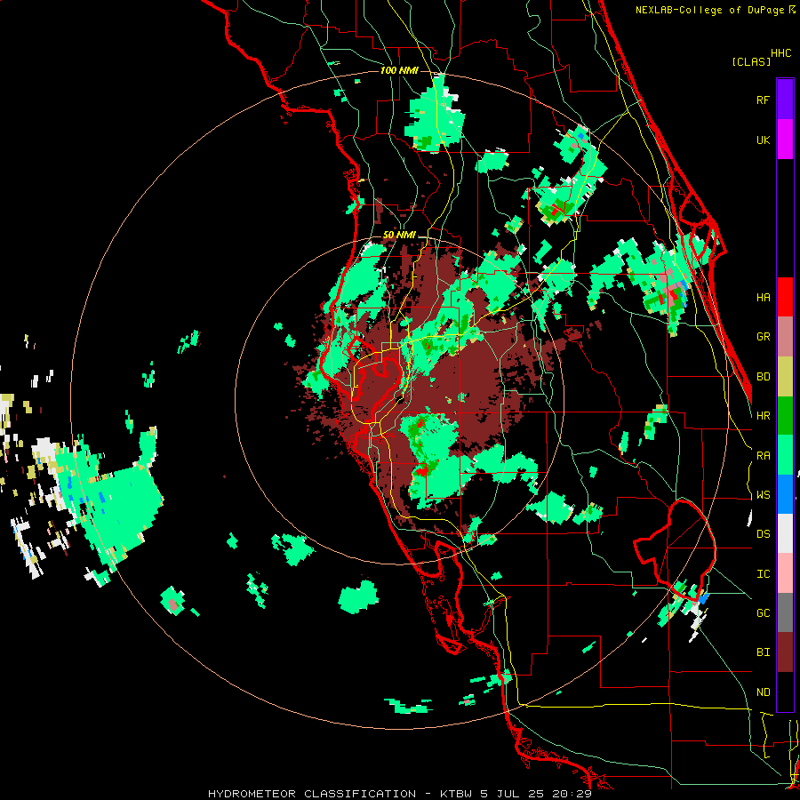Image resolution: width=800 pixels, height=800 pixels.
Task: Click the light pink IC legend swatch
Action: (x=785, y=573)
